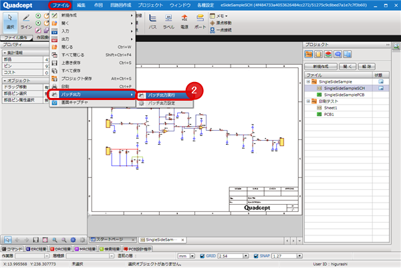Open the ERC結果 bottom tab
This screenshot has height=268, width=401.
36,249
